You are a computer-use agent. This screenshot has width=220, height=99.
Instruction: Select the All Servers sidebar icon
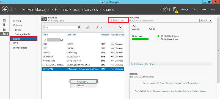coord(4,29)
